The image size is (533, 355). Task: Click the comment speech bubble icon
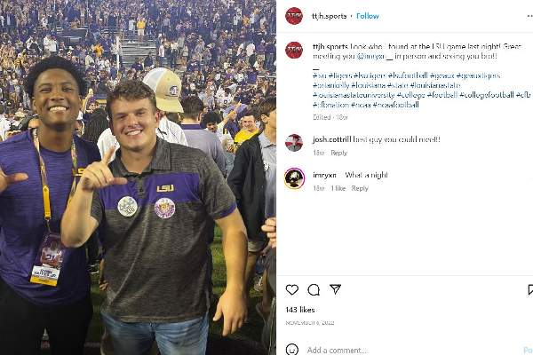click(314, 289)
